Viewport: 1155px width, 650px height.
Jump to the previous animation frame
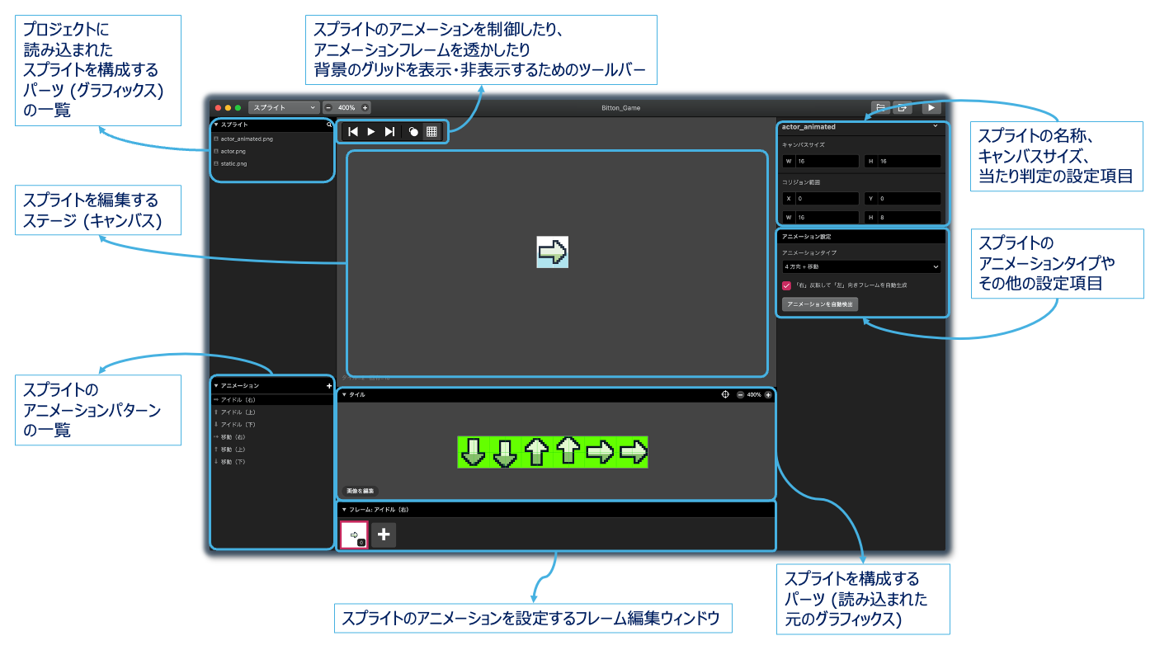click(x=353, y=131)
